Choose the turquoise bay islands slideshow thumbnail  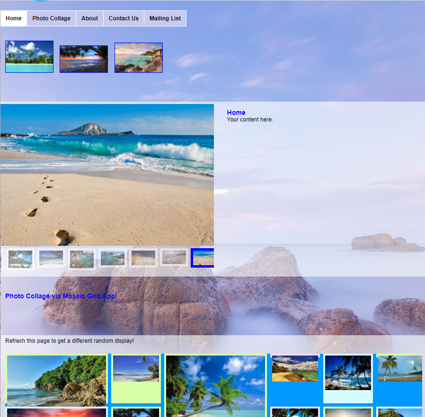pos(113,258)
